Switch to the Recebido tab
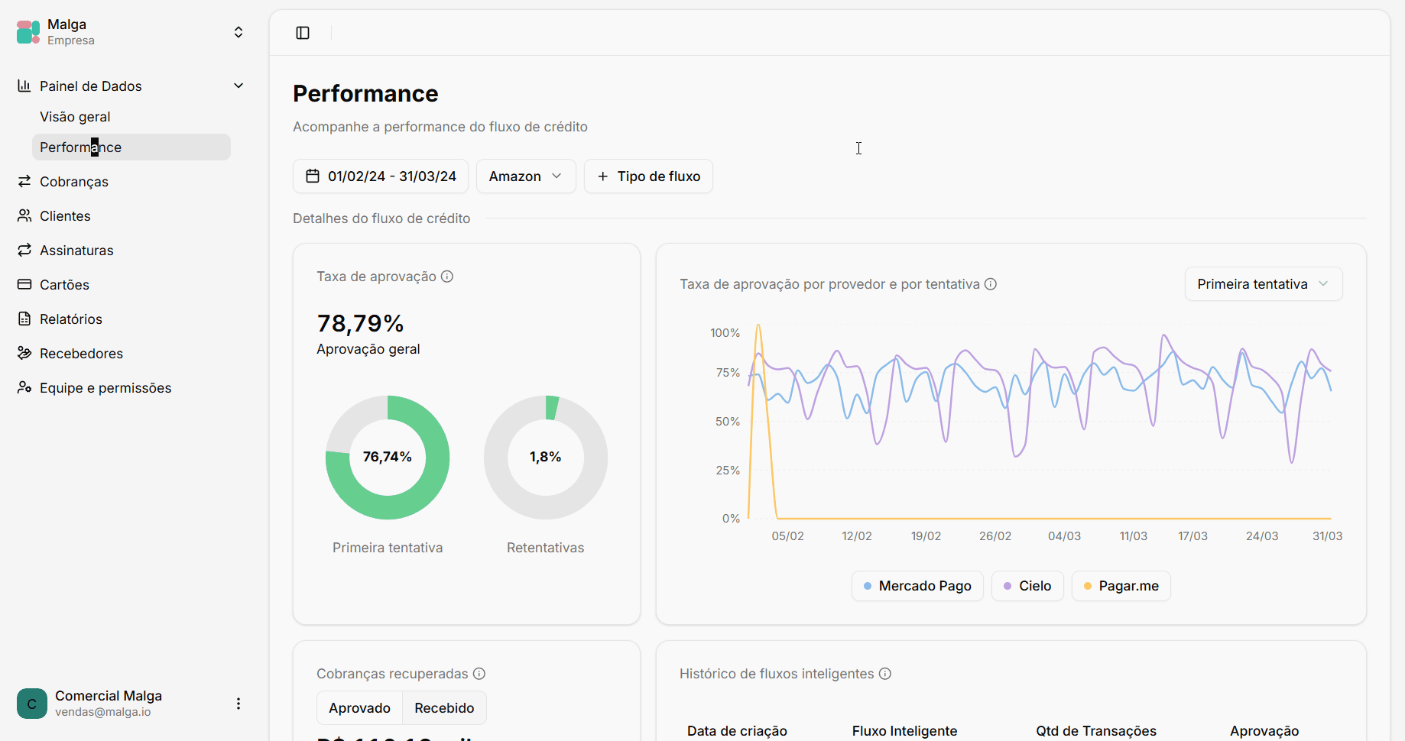 pyautogui.click(x=444, y=708)
